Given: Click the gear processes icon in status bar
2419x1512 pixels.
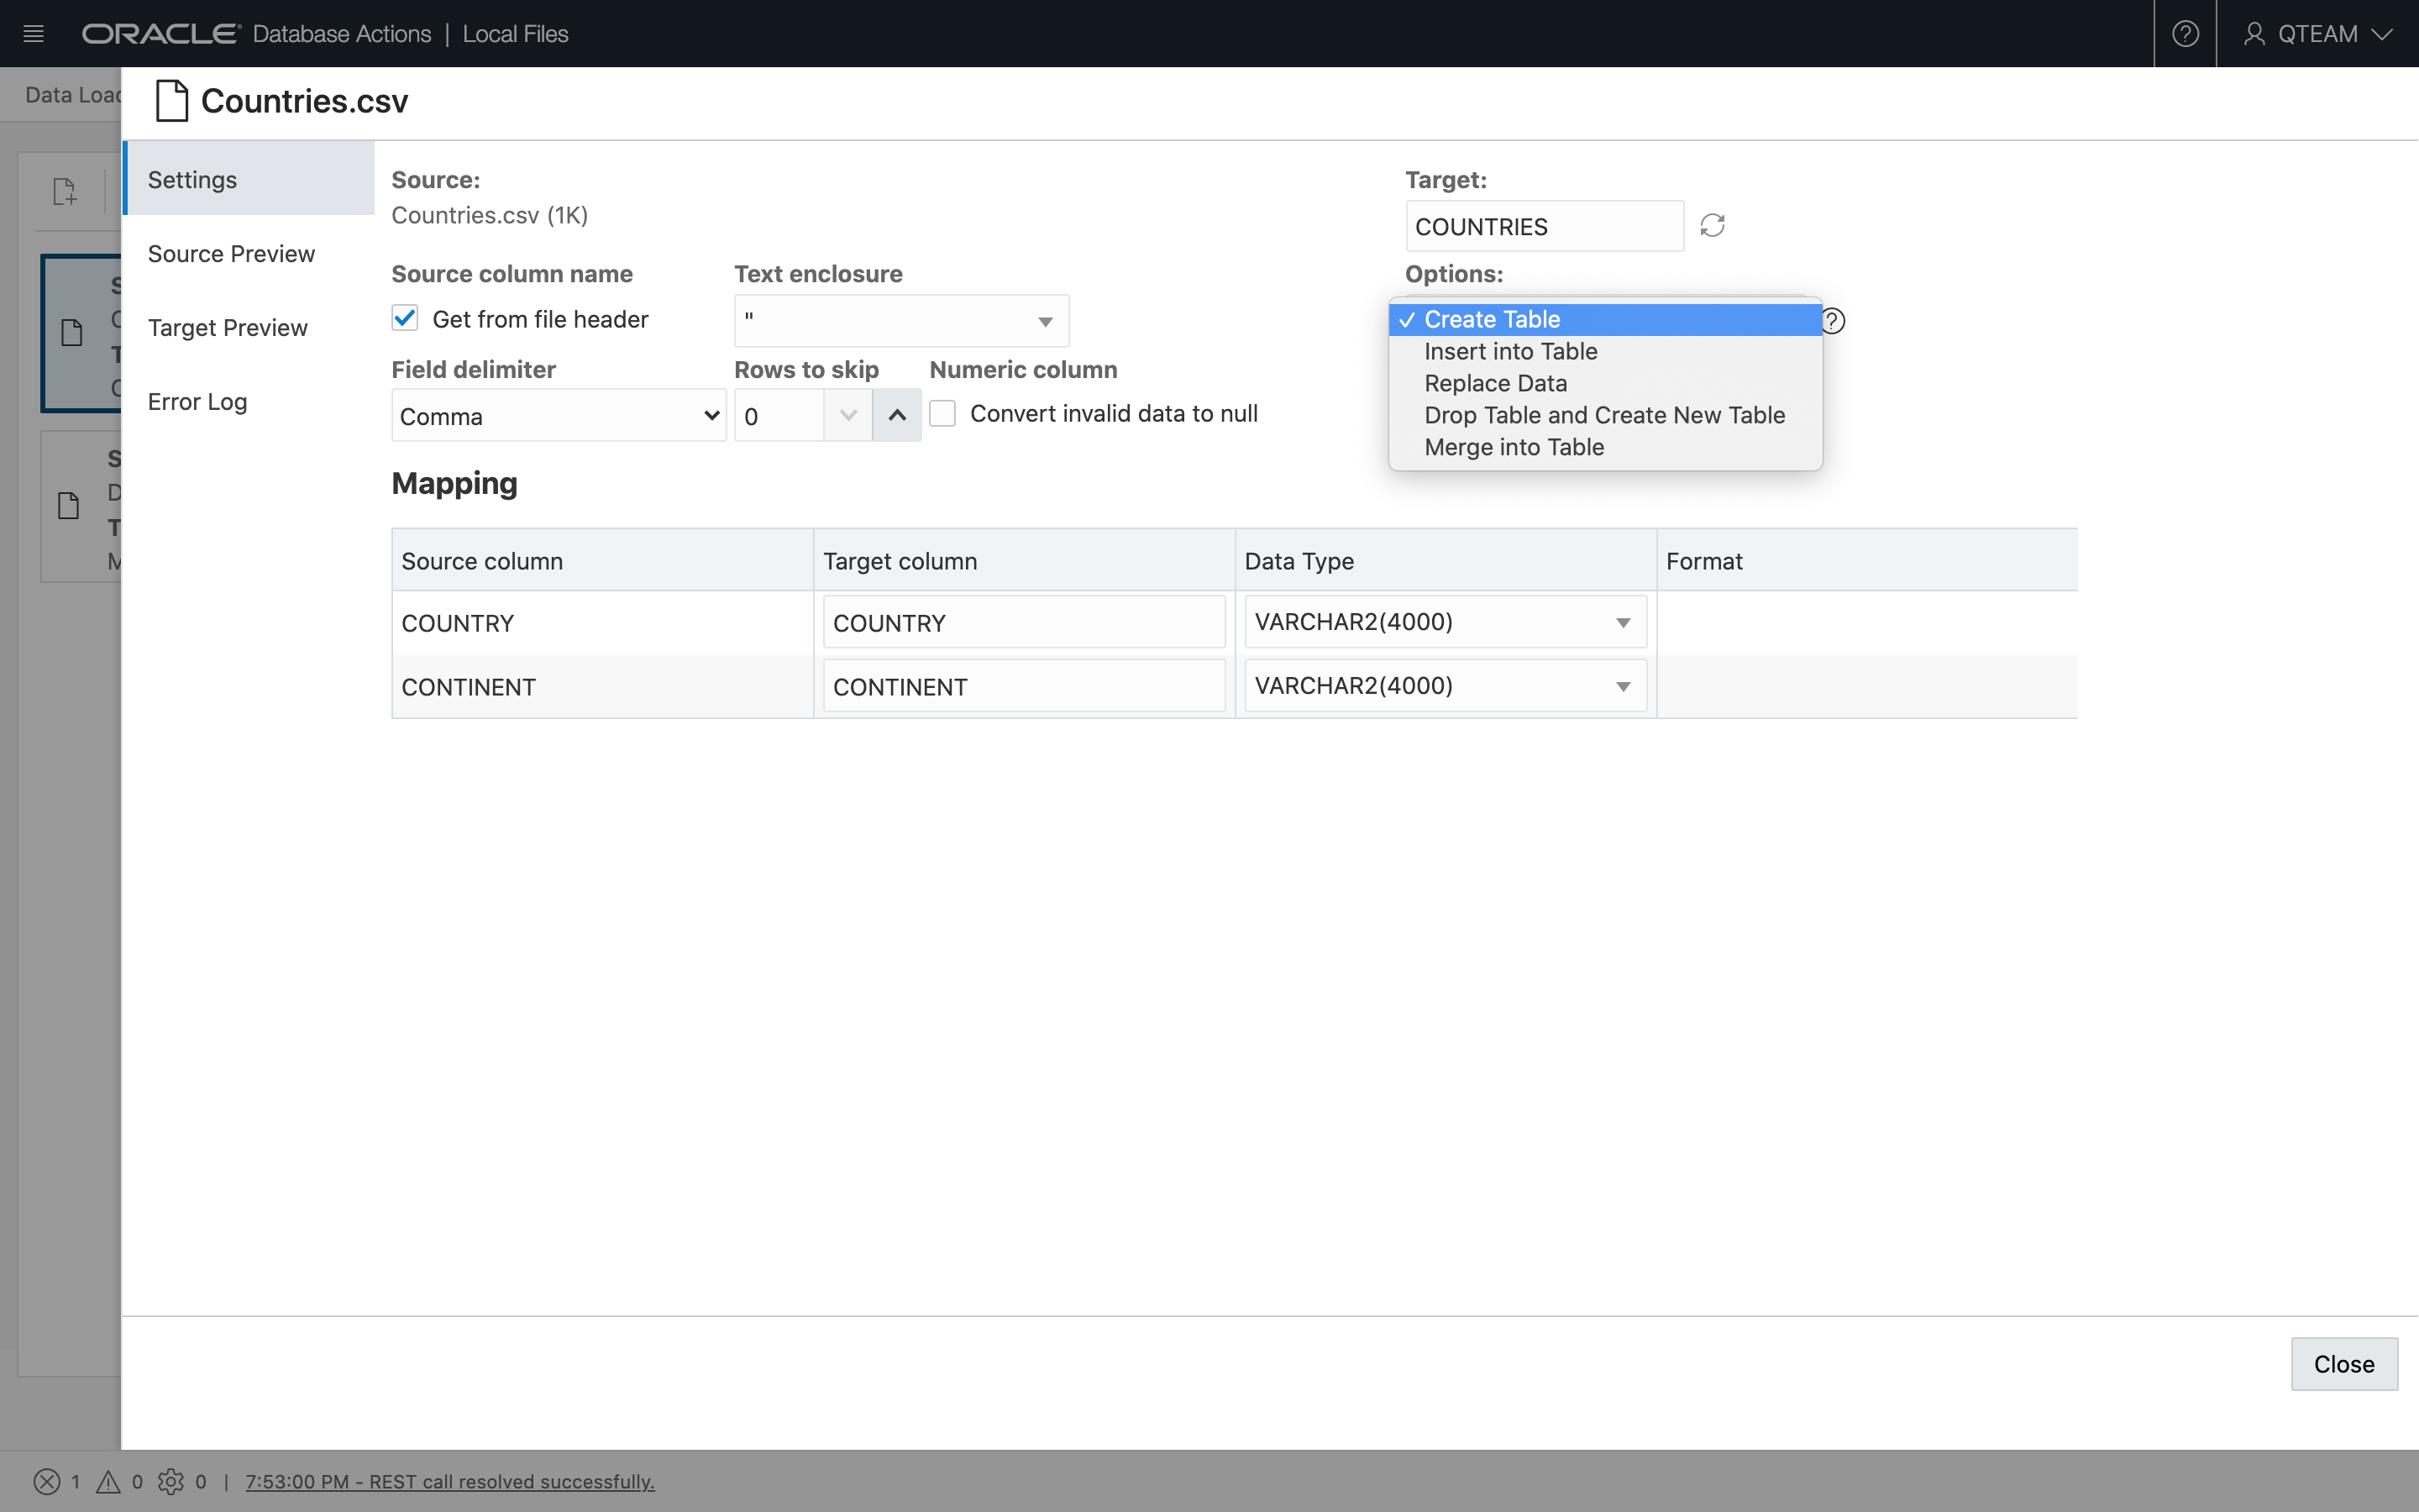Looking at the screenshot, I should (x=171, y=1481).
